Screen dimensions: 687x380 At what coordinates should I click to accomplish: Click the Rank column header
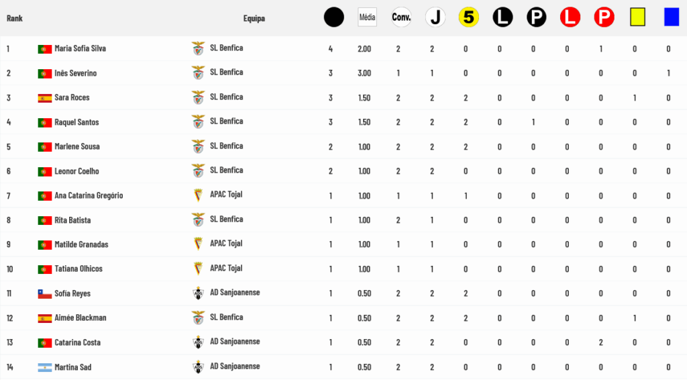[15, 18]
